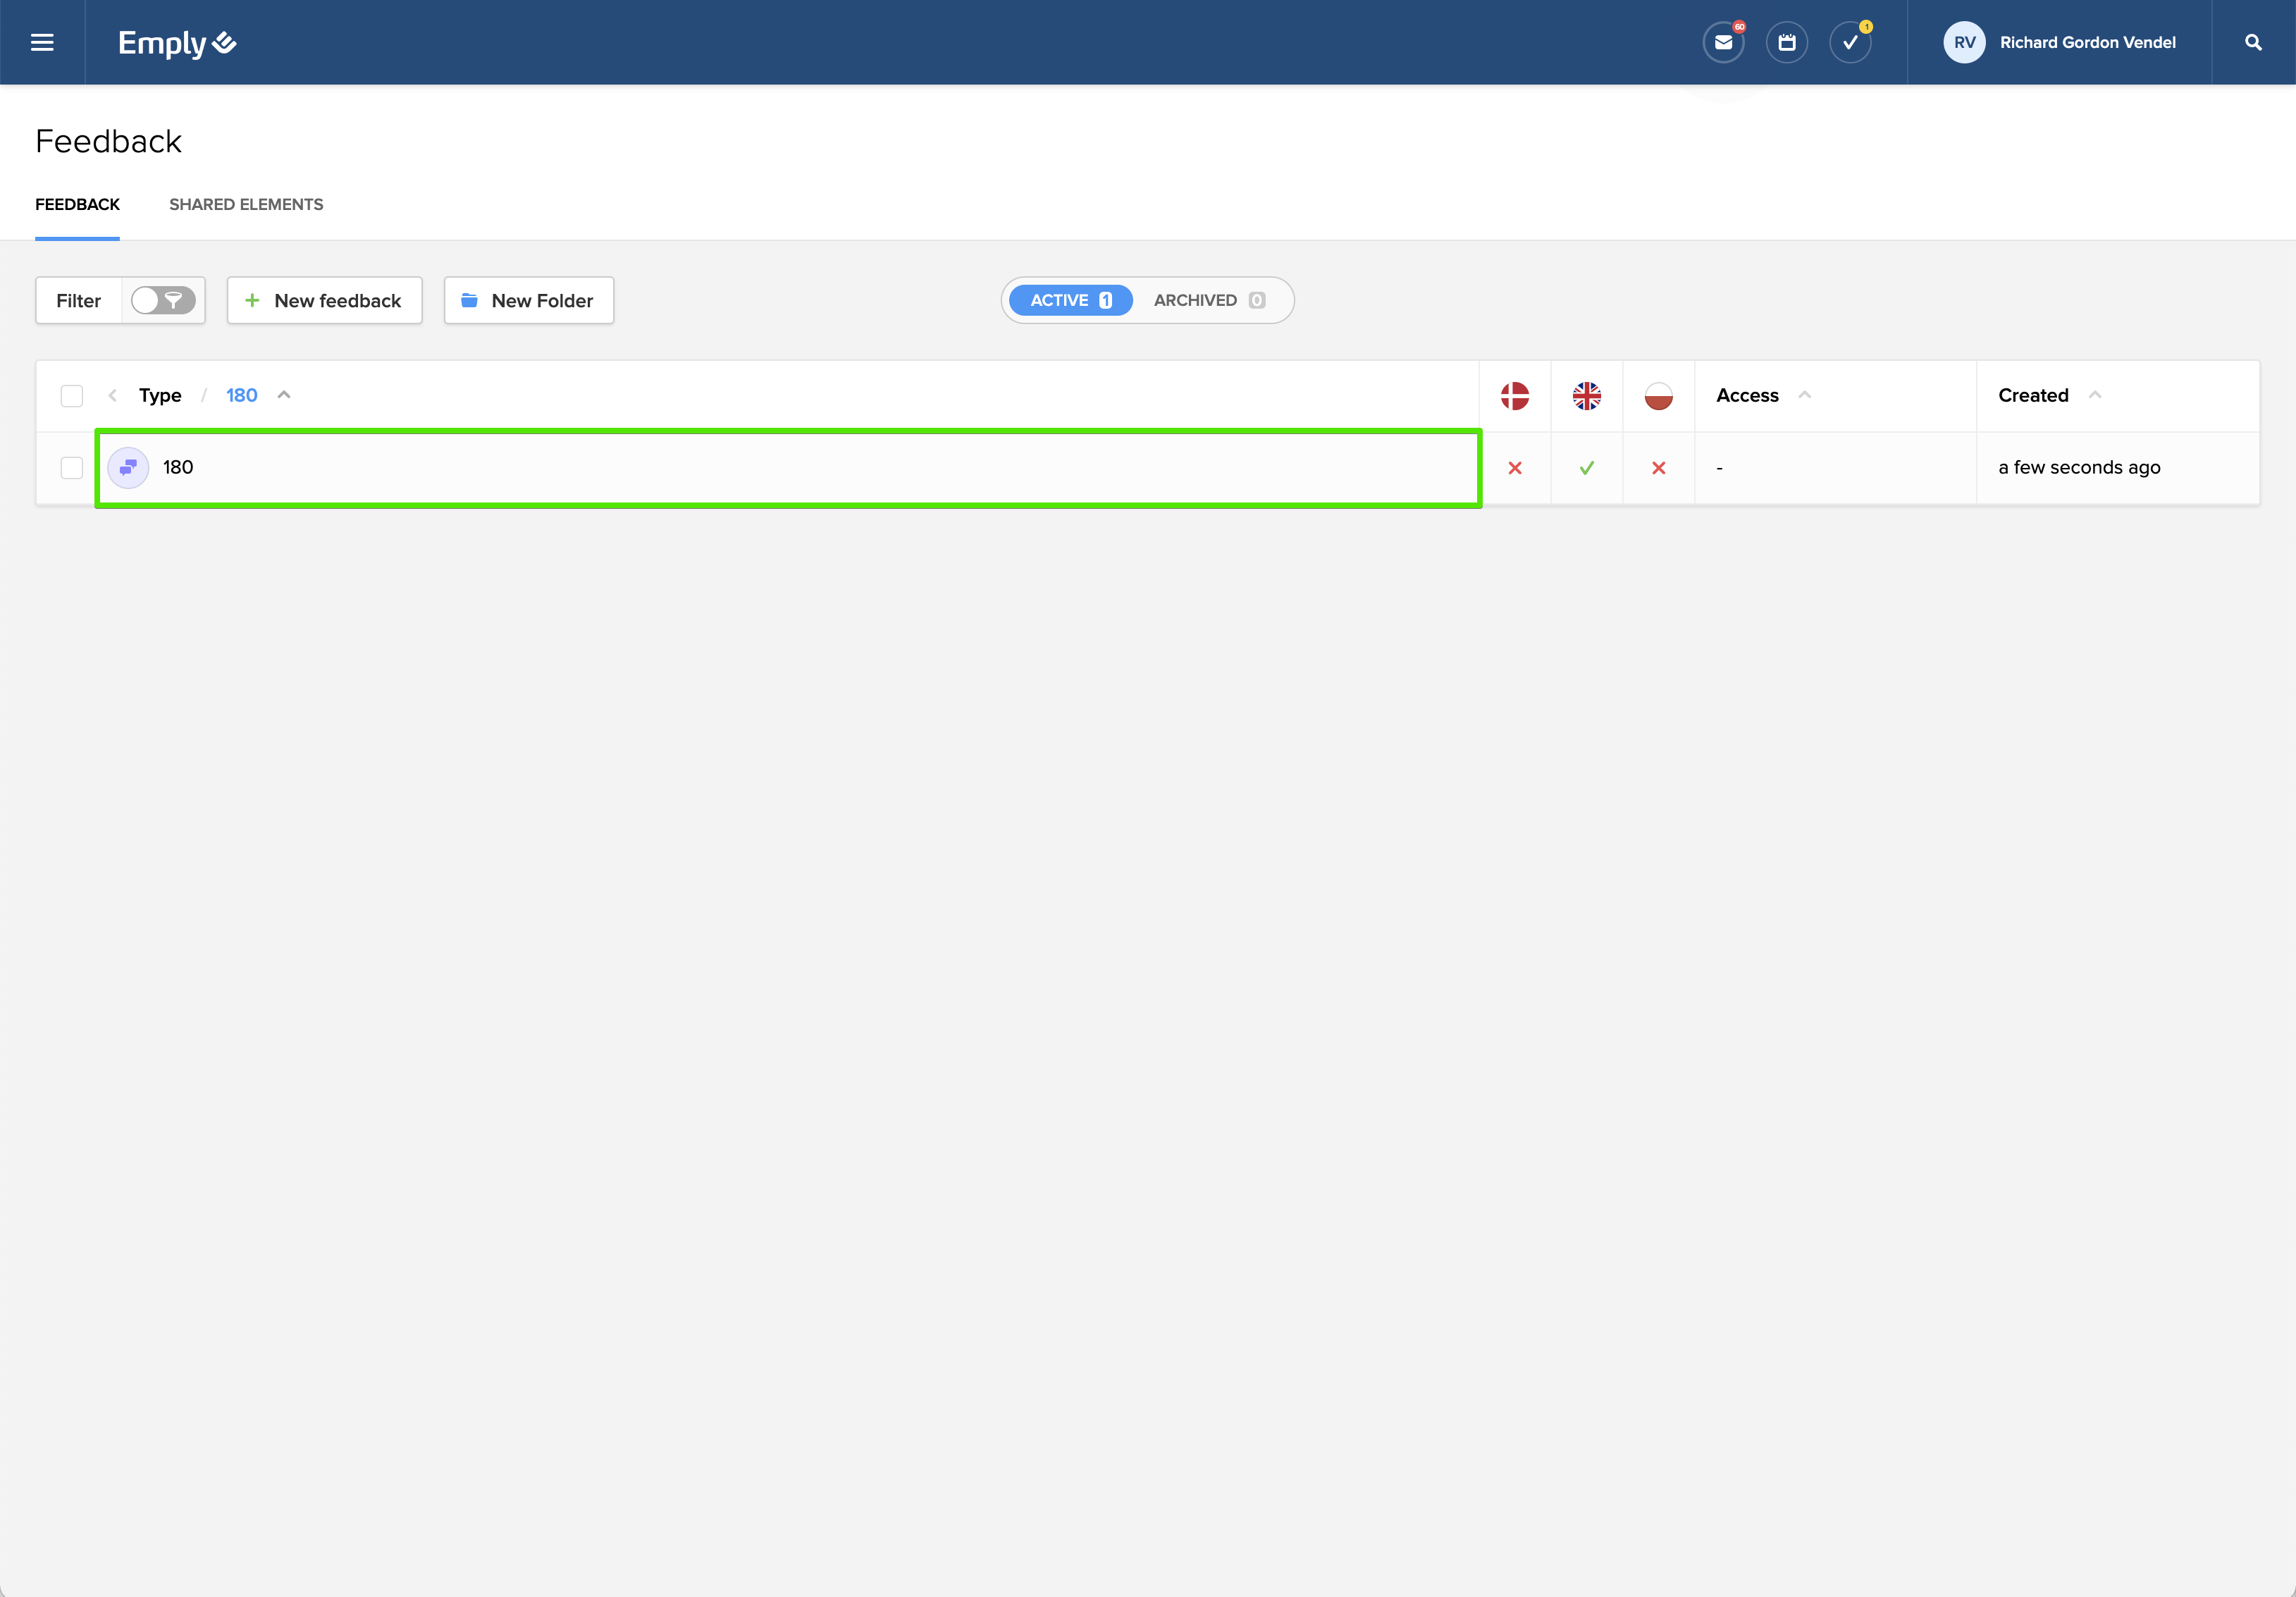Open the calendar icon in header
The width and height of the screenshot is (2296, 1597).
(x=1787, y=43)
